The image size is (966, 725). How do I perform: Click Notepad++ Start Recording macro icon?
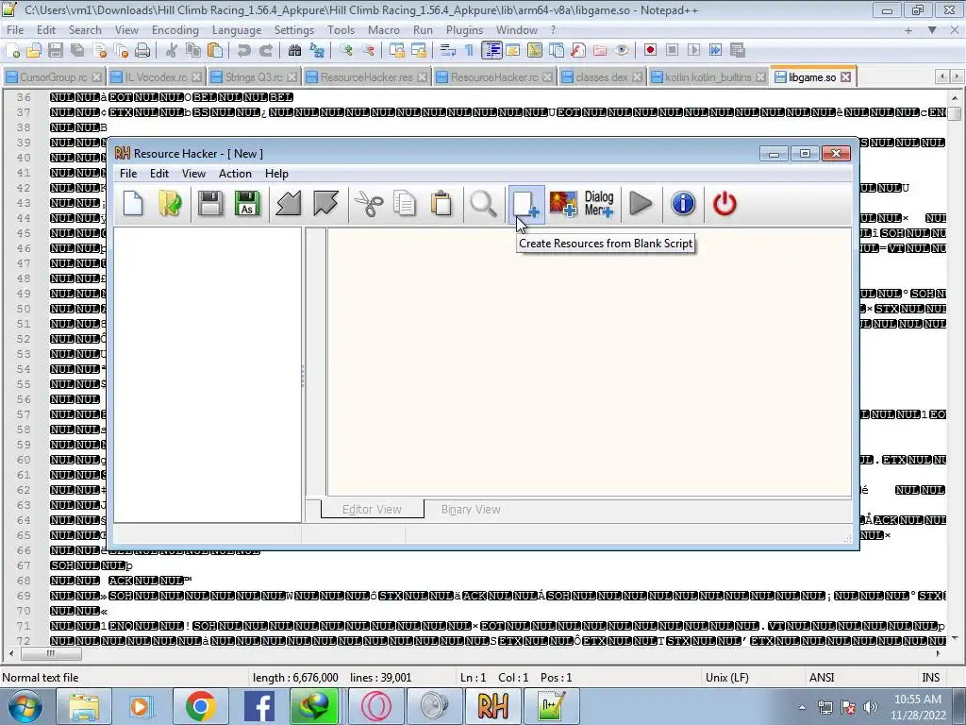[650, 51]
